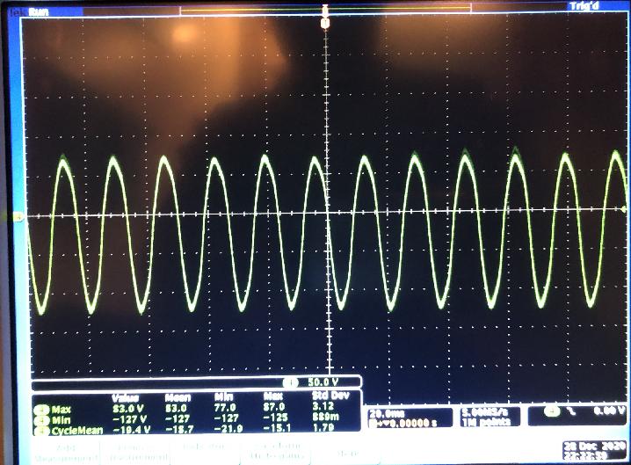Click the 28 Dec 2020 date display
The height and width of the screenshot is (465, 631).
tap(594, 446)
